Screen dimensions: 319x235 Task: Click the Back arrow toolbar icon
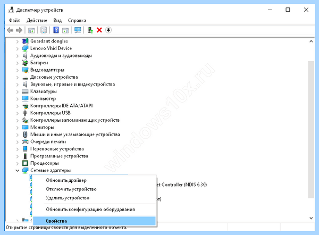pyautogui.click(x=10, y=30)
